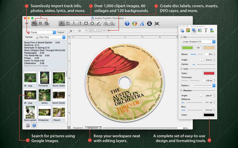Open the Austin Franklin Orchestra title menu
The height and width of the screenshot is (148, 238).
[109, 18]
